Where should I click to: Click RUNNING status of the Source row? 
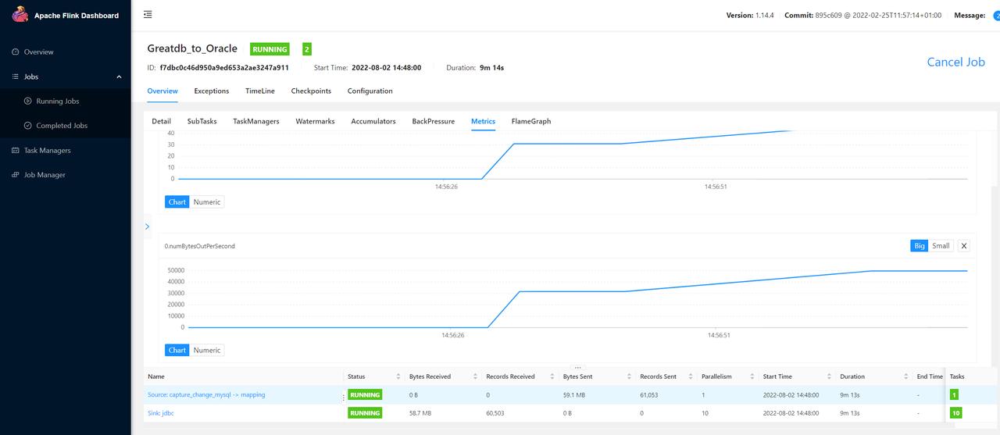[365, 395]
